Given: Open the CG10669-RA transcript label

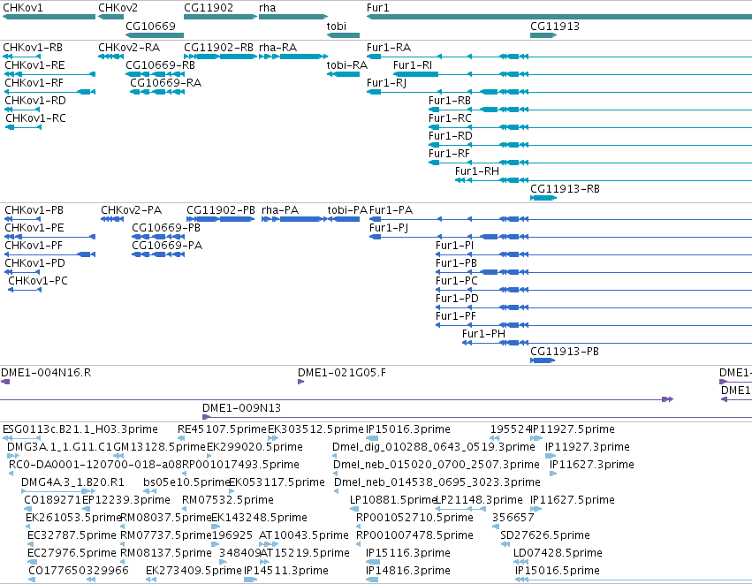Looking at the screenshot, I should click(x=166, y=83).
